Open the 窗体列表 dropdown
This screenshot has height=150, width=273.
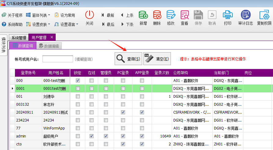pyautogui.click(x=38, y=15)
